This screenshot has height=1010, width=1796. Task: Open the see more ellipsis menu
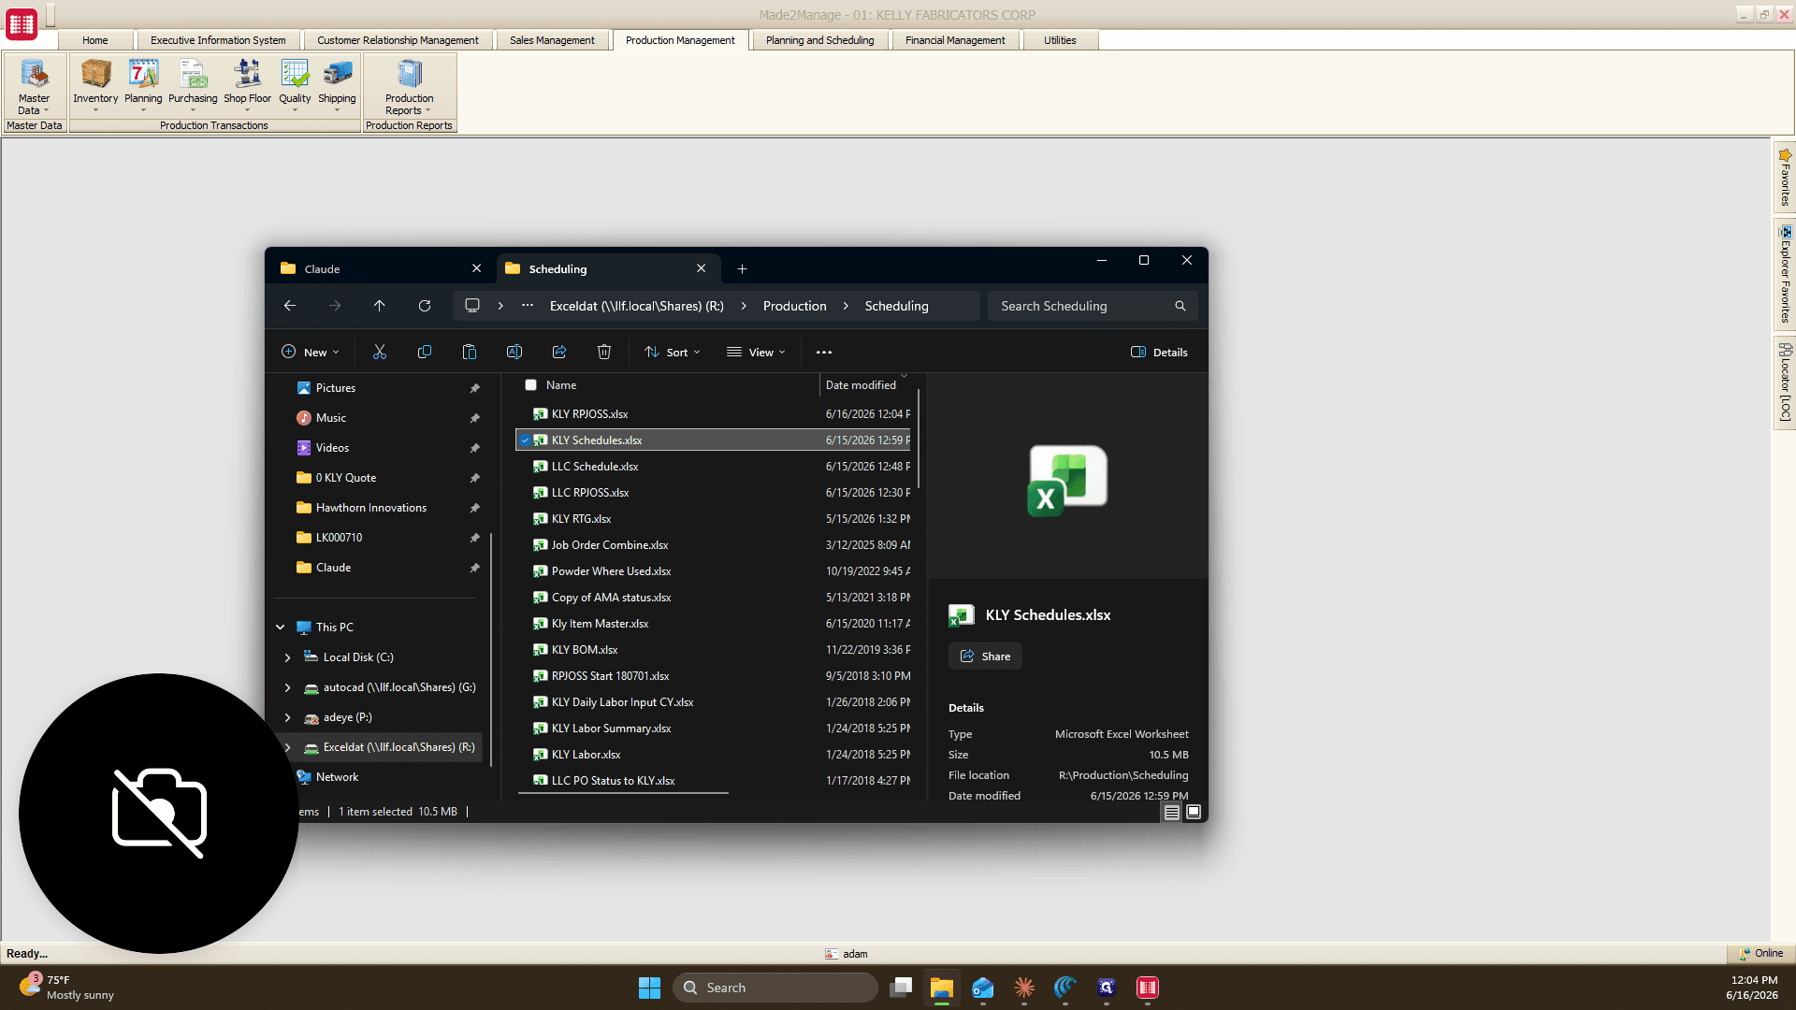point(823,352)
